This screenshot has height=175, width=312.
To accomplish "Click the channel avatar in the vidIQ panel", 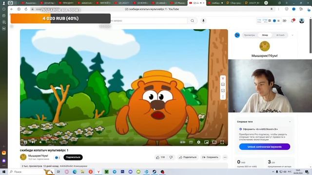I will 265,46.
